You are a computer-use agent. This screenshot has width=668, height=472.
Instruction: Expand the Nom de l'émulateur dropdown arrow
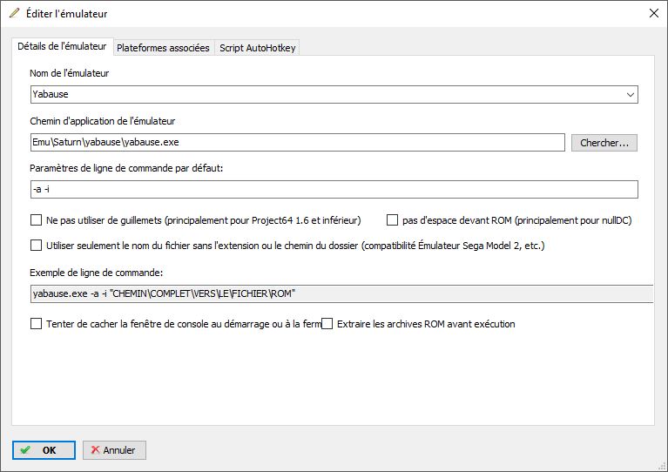point(630,95)
